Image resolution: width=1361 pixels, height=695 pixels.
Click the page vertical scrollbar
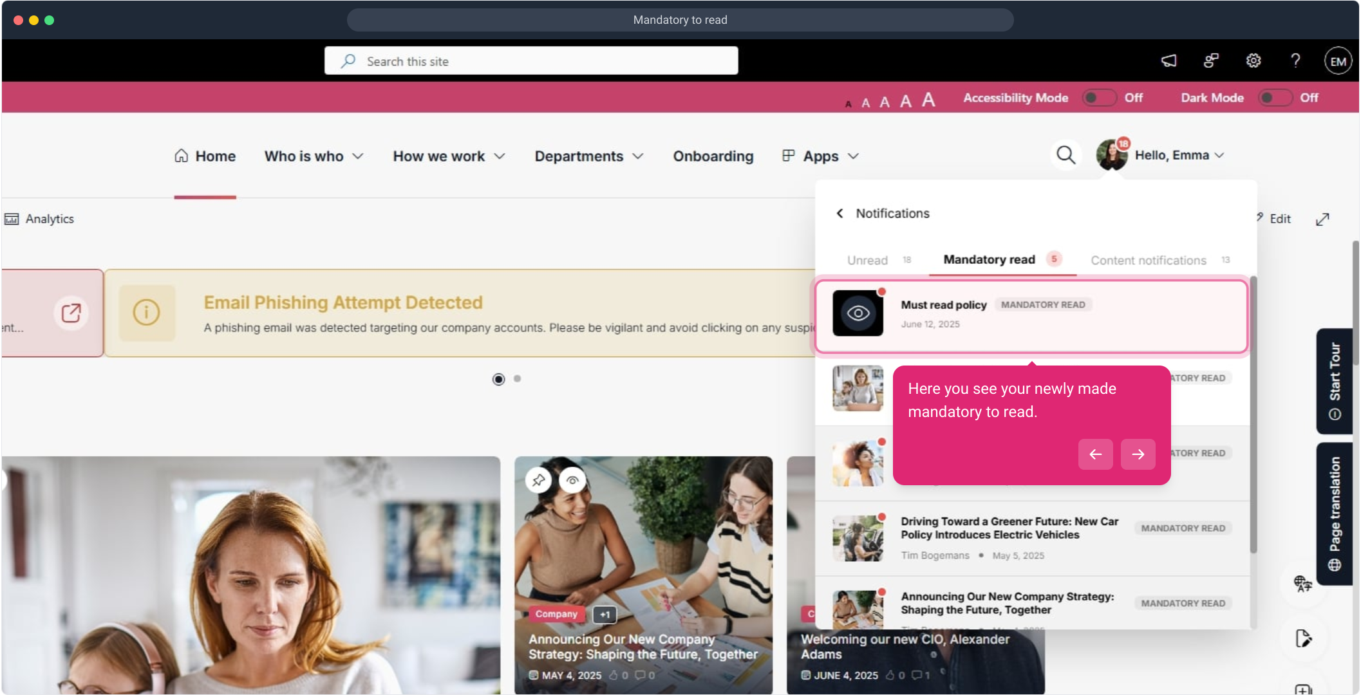coord(1355,302)
